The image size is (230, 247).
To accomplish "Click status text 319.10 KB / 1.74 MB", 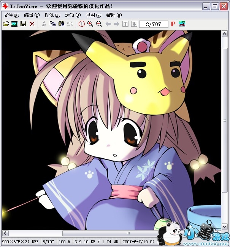I will coord(96,242).
